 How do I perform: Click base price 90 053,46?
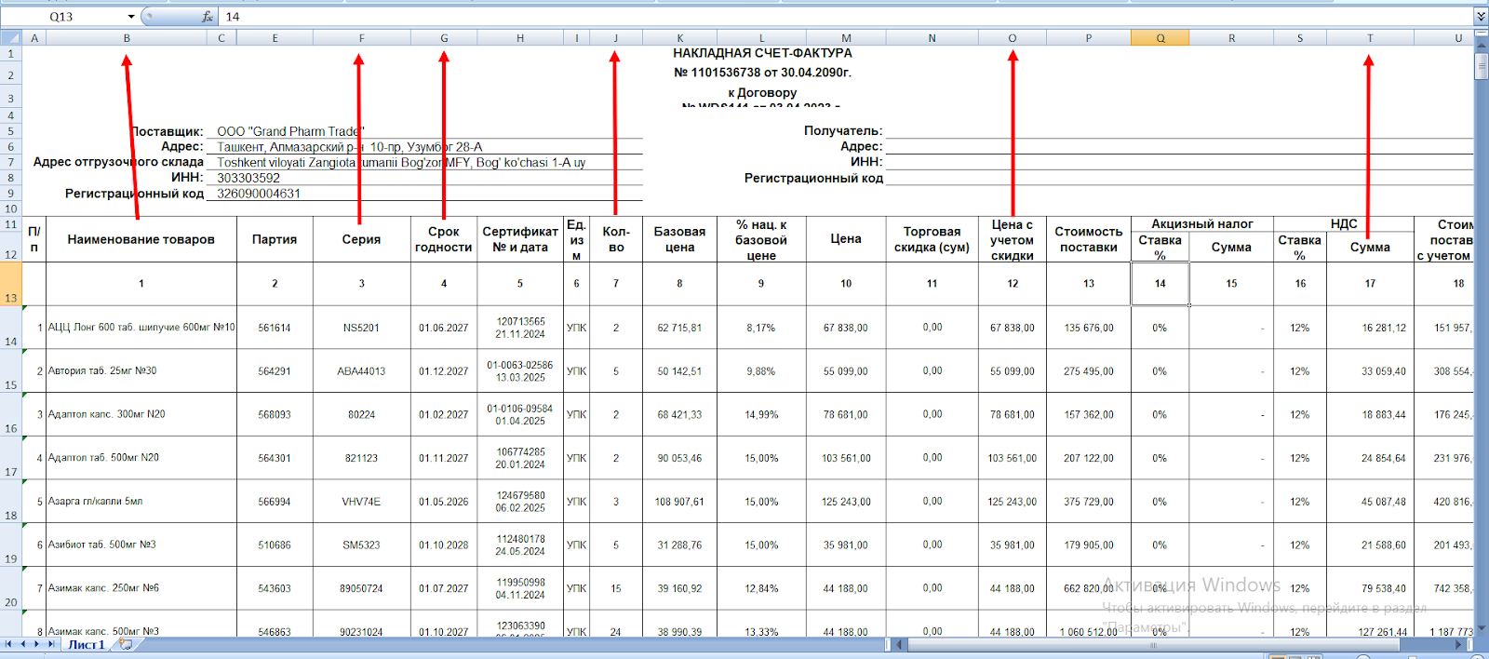pyautogui.click(x=679, y=458)
